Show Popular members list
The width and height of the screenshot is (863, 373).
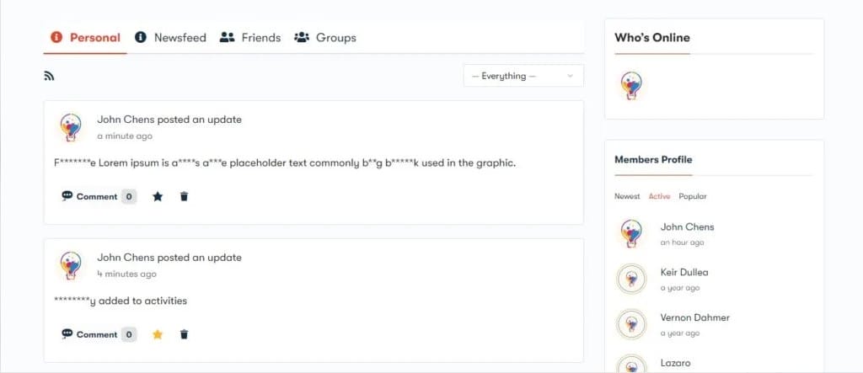pos(693,196)
